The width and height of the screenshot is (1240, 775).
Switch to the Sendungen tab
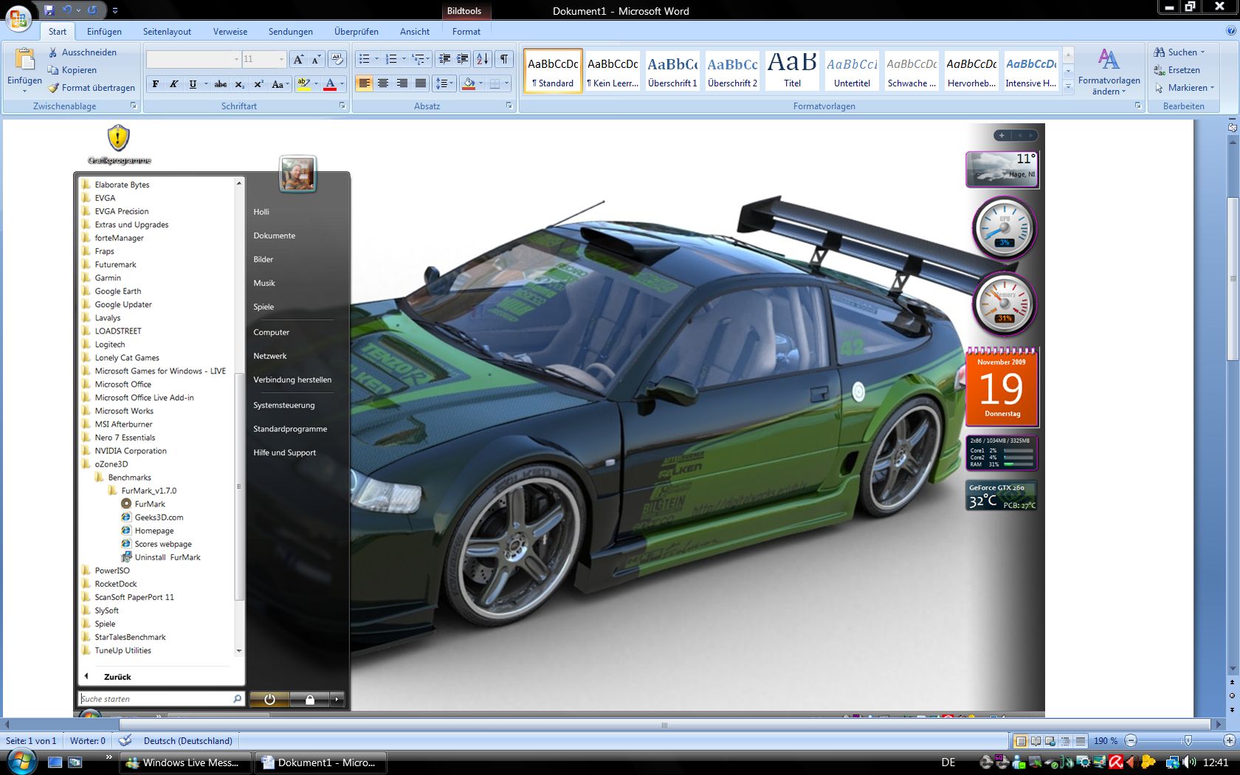[291, 32]
